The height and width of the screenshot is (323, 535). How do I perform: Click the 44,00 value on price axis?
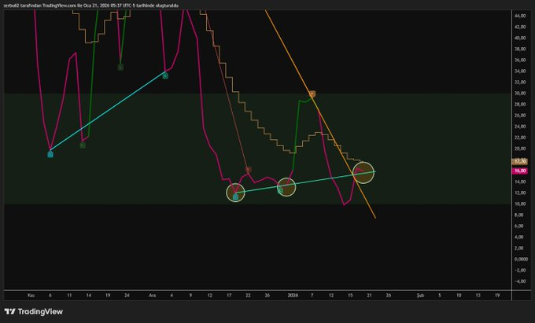pos(520,16)
